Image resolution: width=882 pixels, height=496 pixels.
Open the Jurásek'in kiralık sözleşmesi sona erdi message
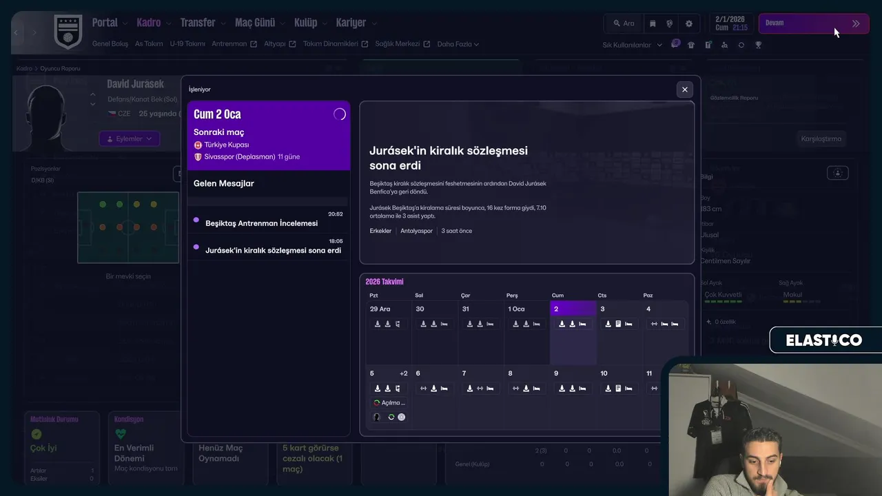[x=269, y=247]
